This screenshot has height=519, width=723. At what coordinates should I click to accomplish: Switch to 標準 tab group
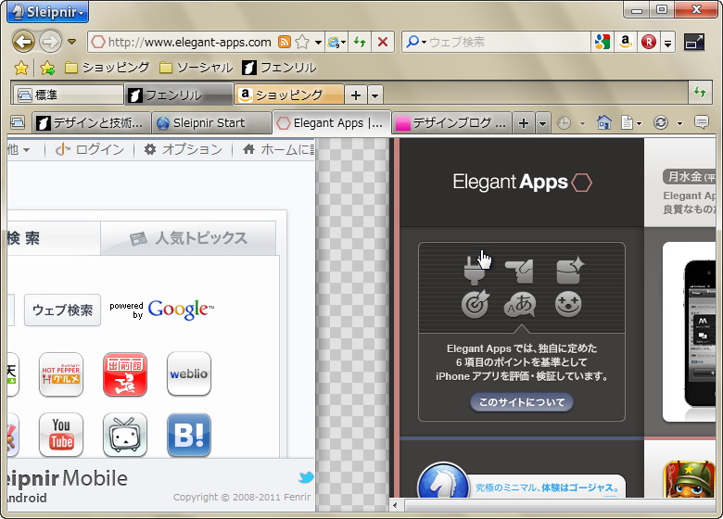pos(68,95)
